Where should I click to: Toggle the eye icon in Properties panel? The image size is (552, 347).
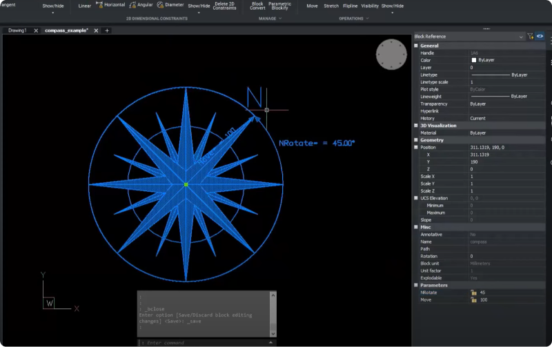coord(540,36)
